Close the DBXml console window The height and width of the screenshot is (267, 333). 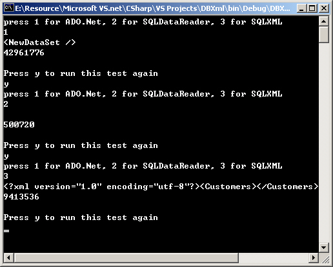(324, 8)
